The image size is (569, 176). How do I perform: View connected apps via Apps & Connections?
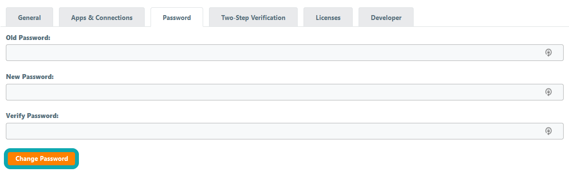[x=102, y=18]
